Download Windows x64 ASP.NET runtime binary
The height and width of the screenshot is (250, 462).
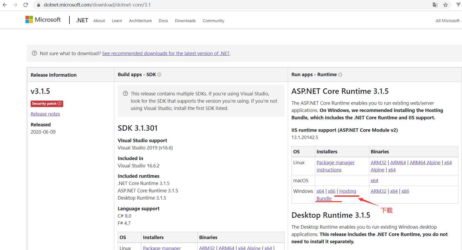pyautogui.click(x=394, y=191)
